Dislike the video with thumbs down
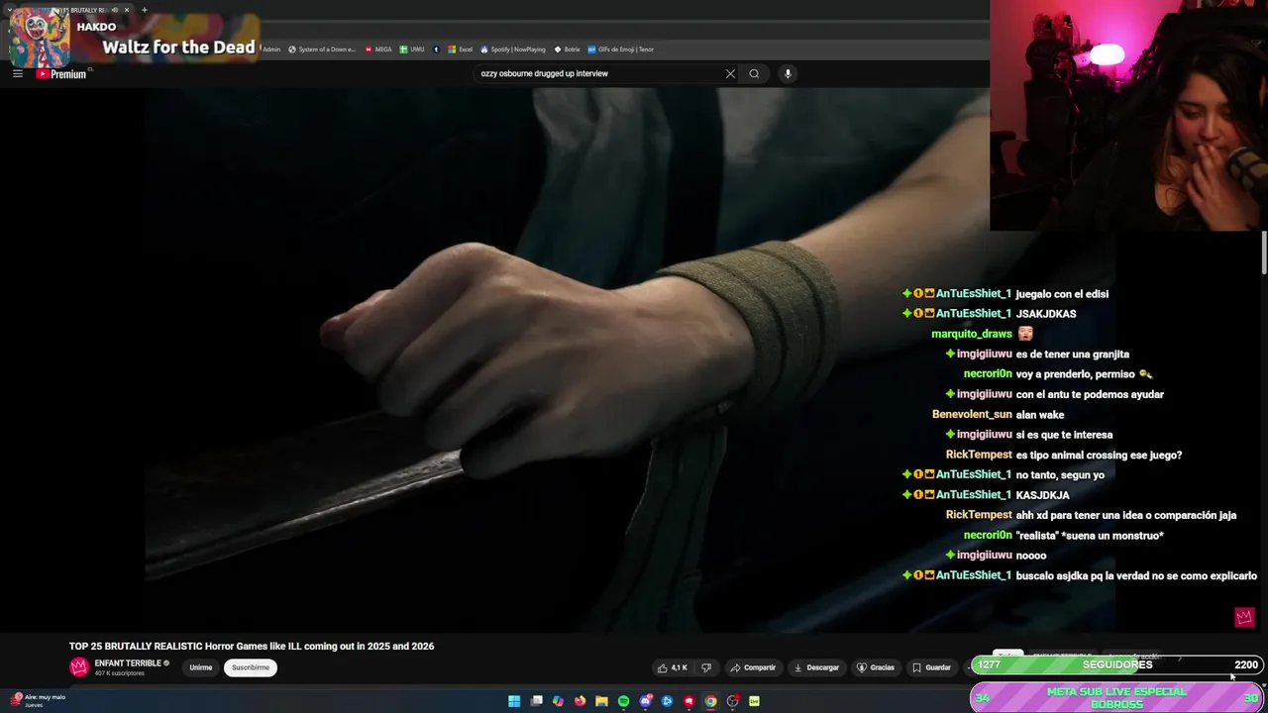The height and width of the screenshot is (713, 1268). coord(706,667)
